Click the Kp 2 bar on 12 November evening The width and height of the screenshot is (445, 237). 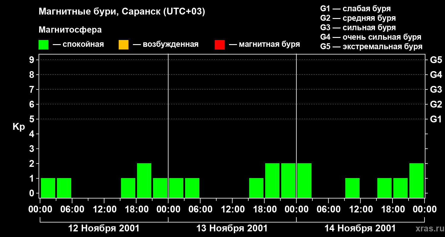click(x=144, y=180)
